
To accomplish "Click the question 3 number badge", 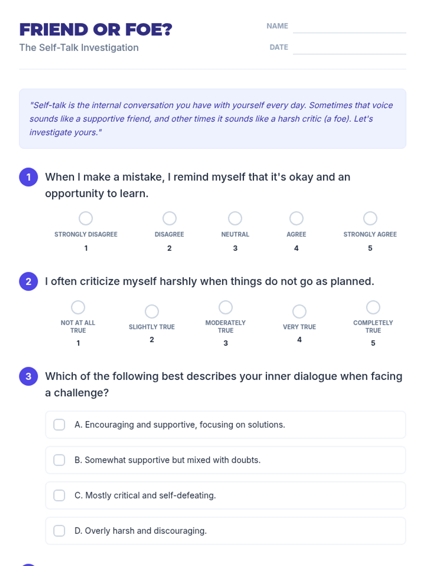I will click(29, 376).
